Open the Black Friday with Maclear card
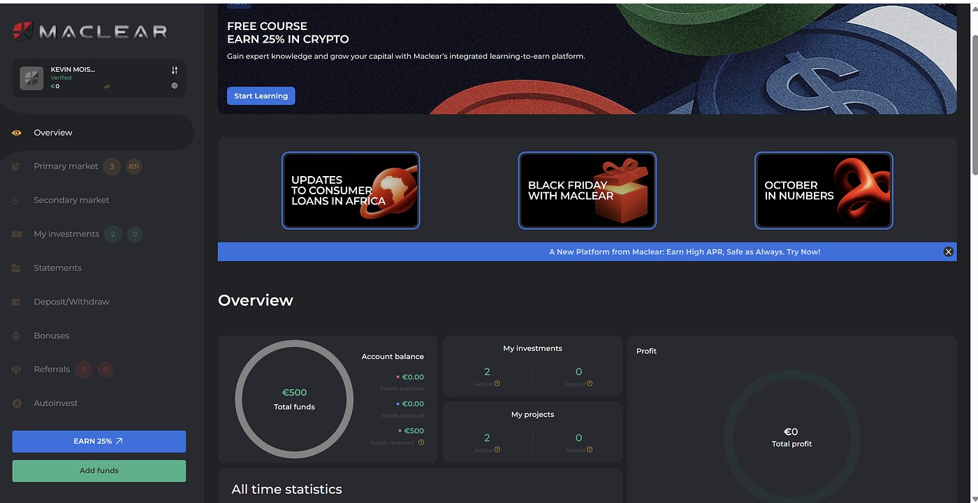Image resolution: width=978 pixels, height=503 pixels. coord(587,191)
